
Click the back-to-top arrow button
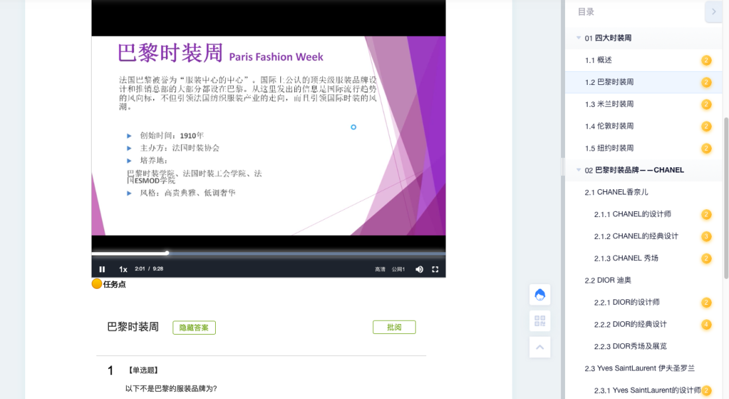pos(540,347)
